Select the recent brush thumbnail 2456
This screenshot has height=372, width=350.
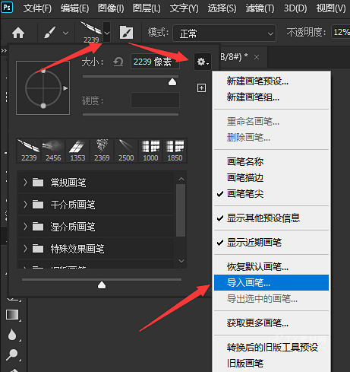[53, 151]
